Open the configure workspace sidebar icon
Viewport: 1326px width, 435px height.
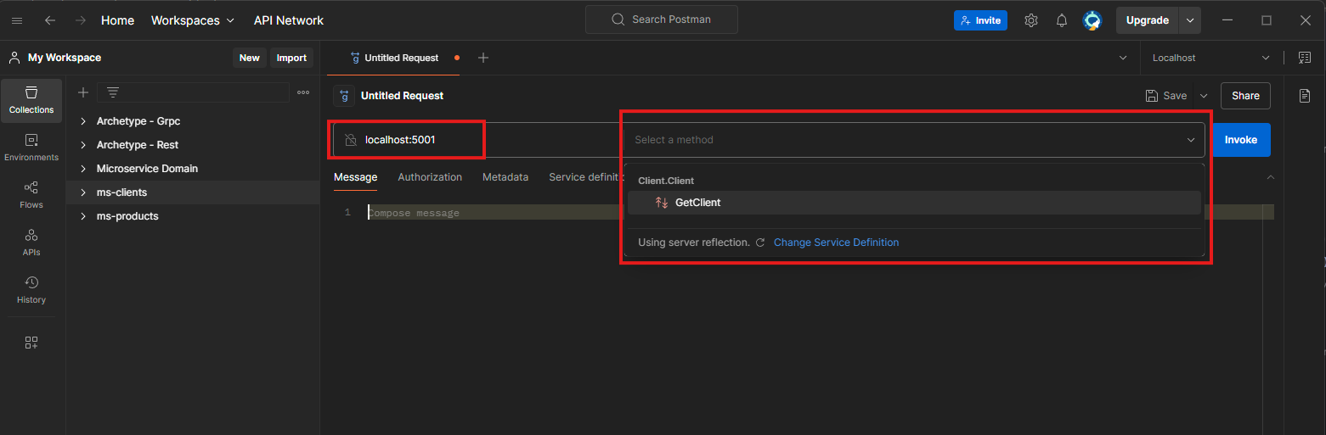point(31,343)
